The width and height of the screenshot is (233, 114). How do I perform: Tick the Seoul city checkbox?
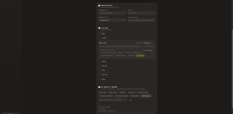coord(100,70)
